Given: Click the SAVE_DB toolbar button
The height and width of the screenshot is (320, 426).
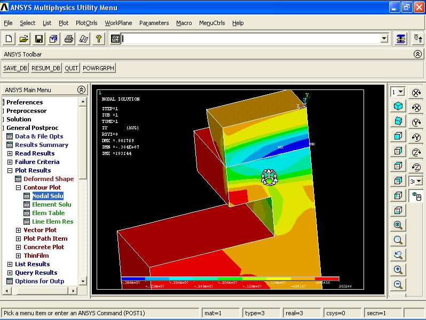Looking at the screenshot, I should coord(15,68).
